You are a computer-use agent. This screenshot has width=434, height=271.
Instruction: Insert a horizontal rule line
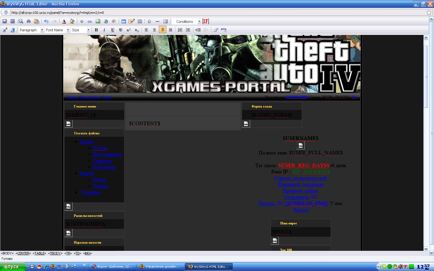coord(157,21)
